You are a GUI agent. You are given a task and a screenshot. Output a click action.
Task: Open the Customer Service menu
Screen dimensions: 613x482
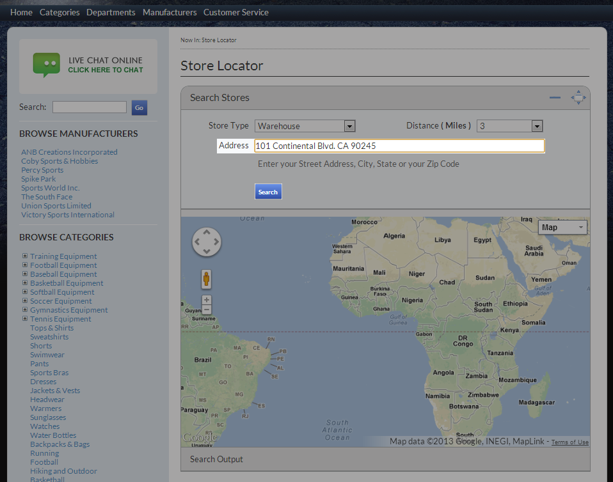pos(235,12)
